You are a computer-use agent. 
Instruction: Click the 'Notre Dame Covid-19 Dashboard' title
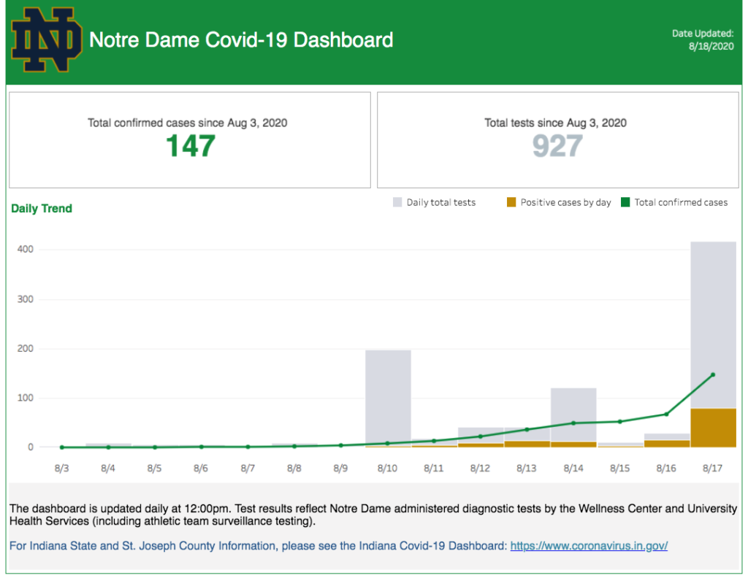[x=241, y=40]
